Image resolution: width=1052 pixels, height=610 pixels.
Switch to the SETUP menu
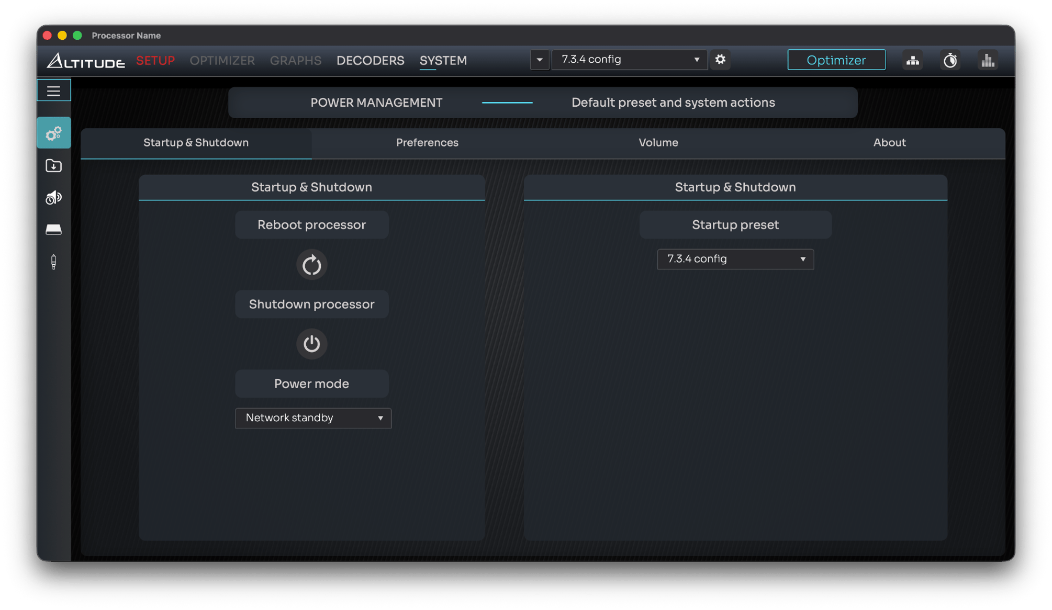pyautogui.click(x=155, y=61)
